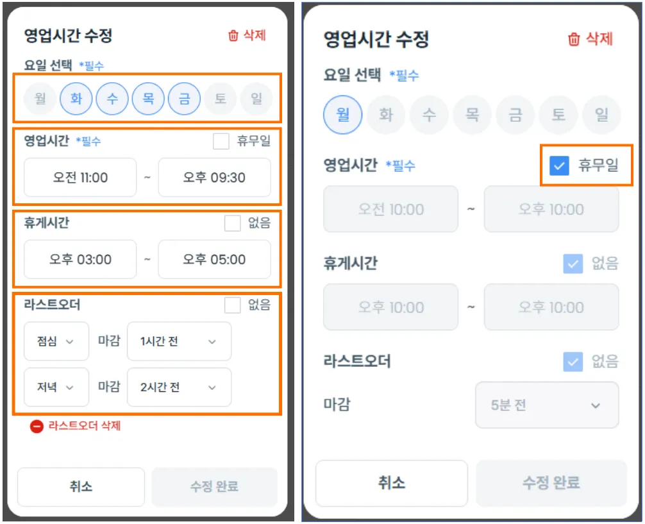Deselect the highlighted 화 day circle
This screenshot has width=645, height=524.
point(76,99)
